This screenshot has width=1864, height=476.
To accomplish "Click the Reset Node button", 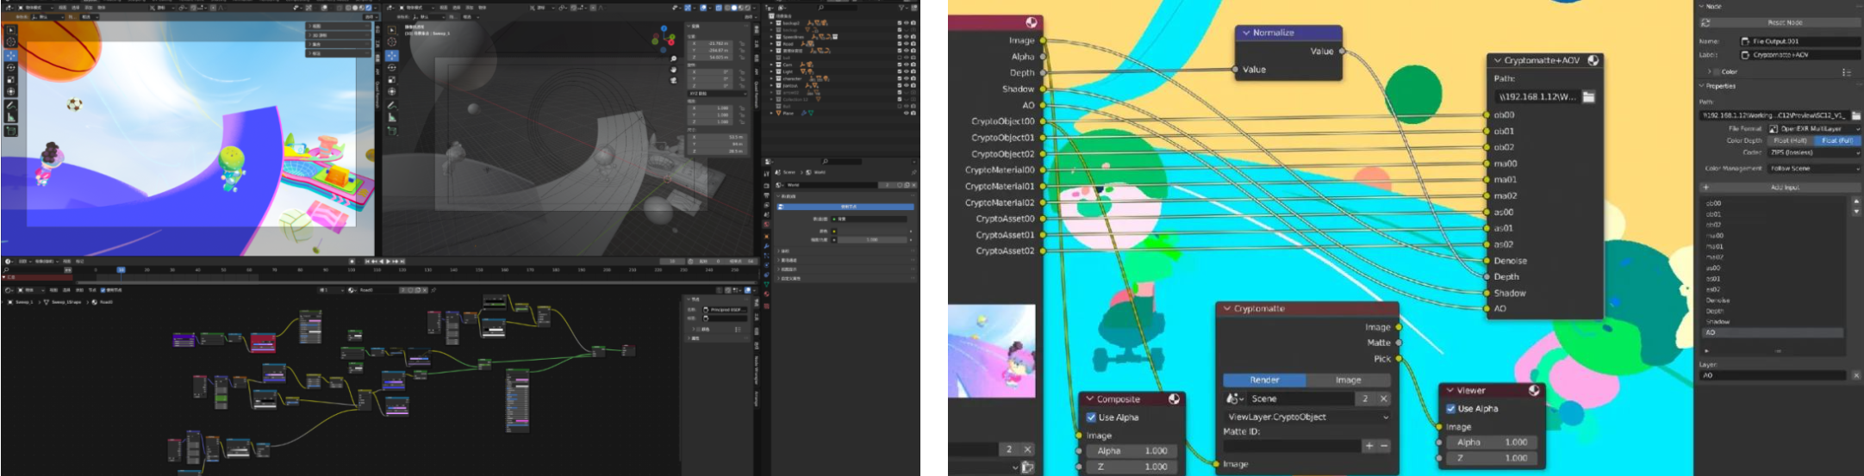I will point(1784,22).
